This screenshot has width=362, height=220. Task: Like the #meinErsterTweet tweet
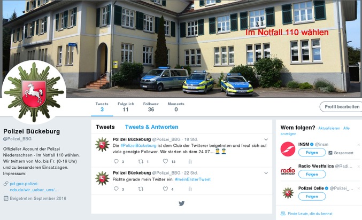coord(165,188)
